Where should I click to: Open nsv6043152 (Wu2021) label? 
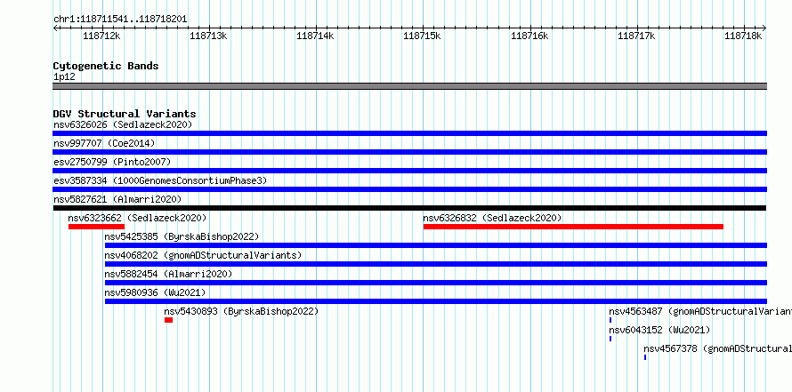[x=659, y=330]
